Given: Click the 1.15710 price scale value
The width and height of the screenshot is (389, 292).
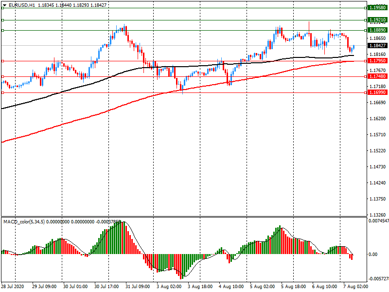Looking at the screenshot, I should click(x=378, y=135).
